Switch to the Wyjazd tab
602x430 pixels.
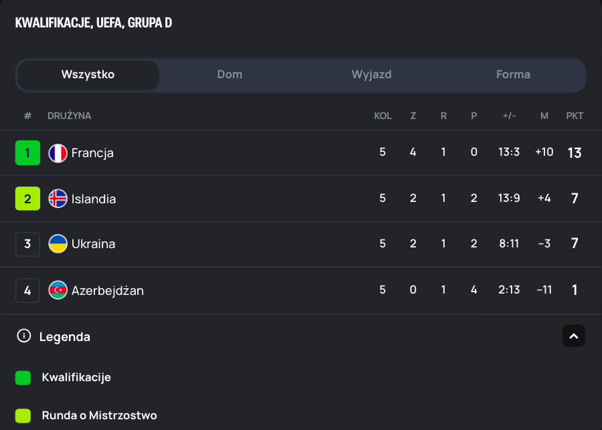[x=372, y=75]
